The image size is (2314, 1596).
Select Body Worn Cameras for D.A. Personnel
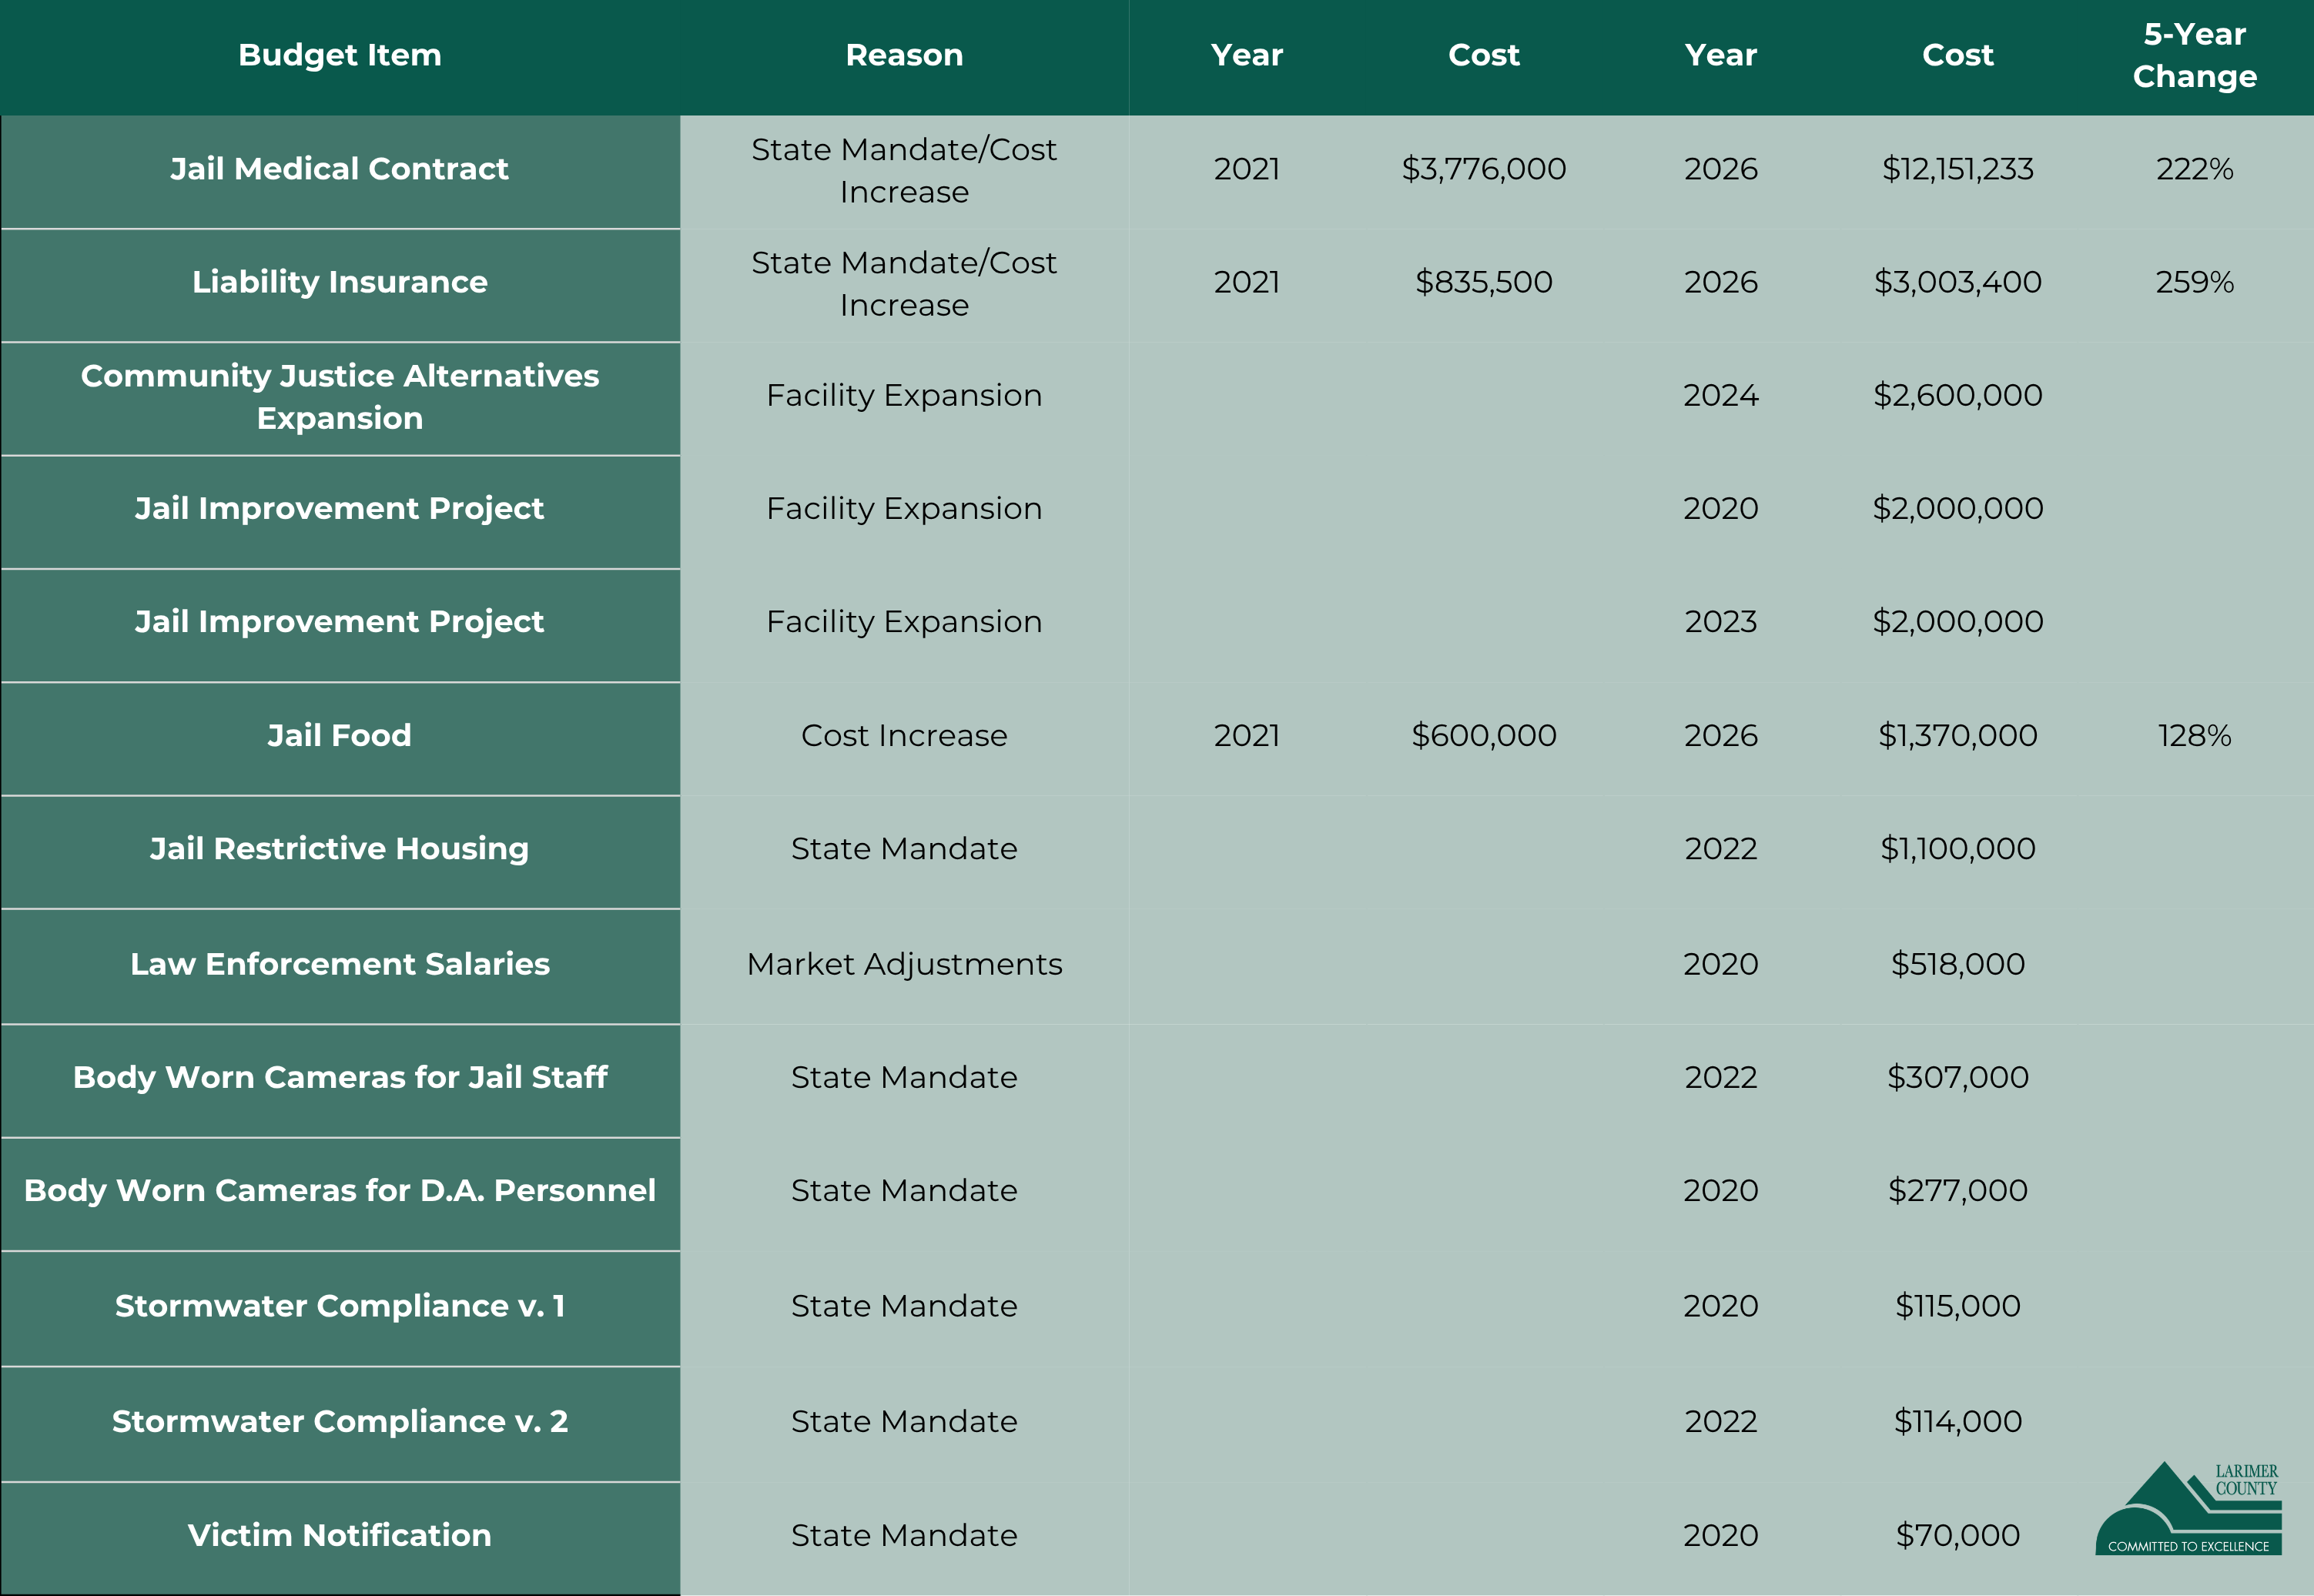coord(340,1190)
